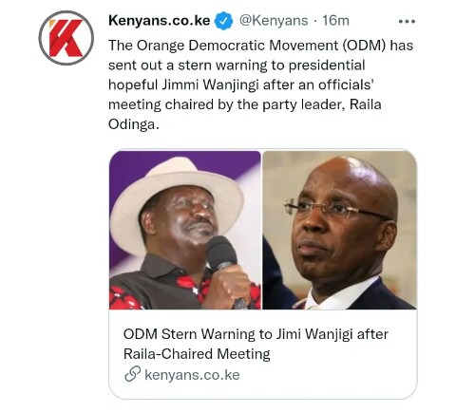Click the 16m tweet timestamp
The height and width of the screenshot is (413, 456).
[335, 21]
